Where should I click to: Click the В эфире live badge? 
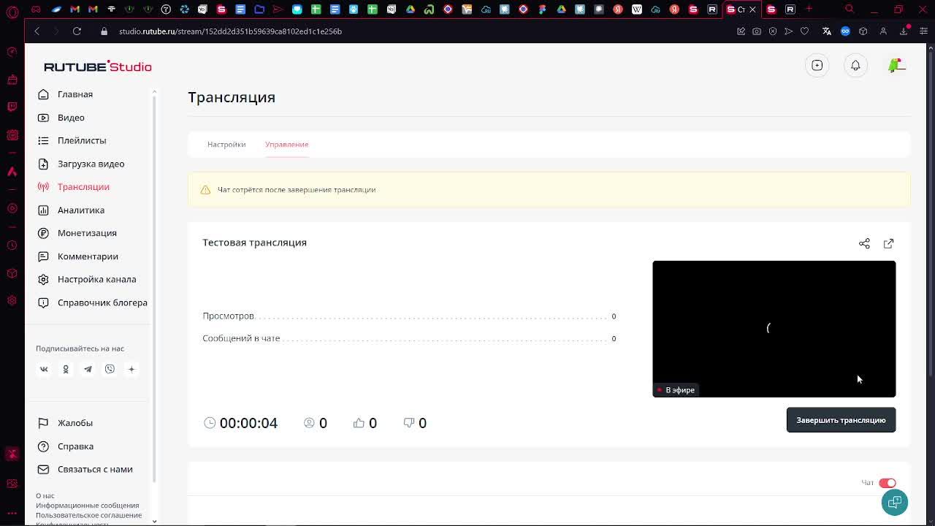[x=676, y=390]
